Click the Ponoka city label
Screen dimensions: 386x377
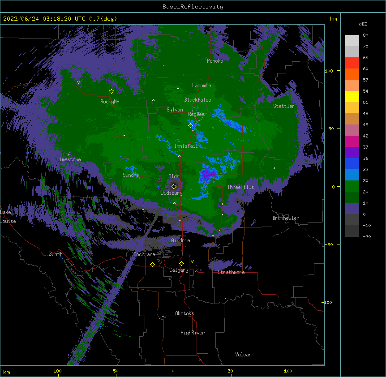coord(215,61)
